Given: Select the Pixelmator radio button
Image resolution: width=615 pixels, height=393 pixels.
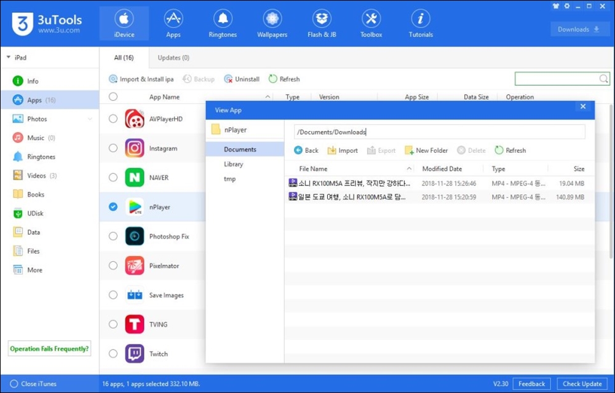Looking at the screenshot, I should [113, 265].
